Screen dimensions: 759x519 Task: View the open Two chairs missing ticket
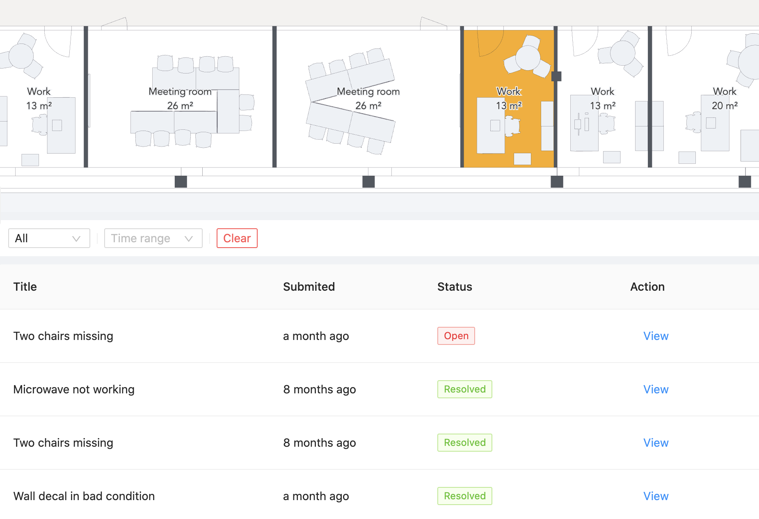point(656,336)
